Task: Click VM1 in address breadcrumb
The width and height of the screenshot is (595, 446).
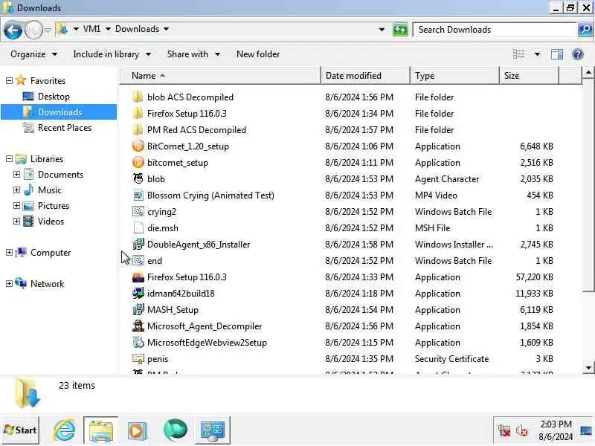Action: click(x=91, y=29)
